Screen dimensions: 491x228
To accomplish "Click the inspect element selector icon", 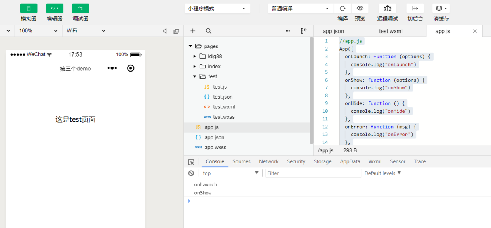I will [191, 161].
